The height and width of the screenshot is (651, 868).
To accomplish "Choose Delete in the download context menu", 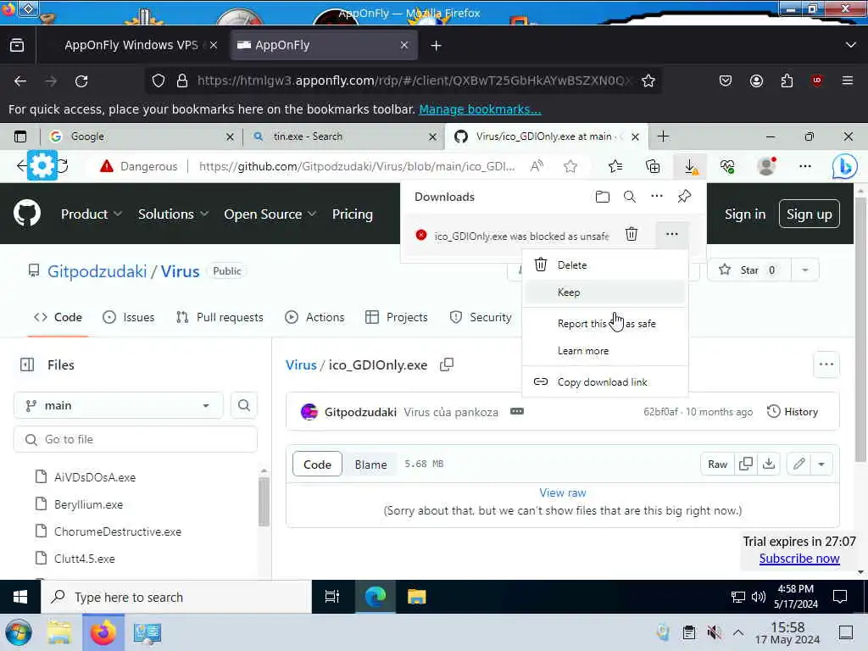I will click(604, 265).
